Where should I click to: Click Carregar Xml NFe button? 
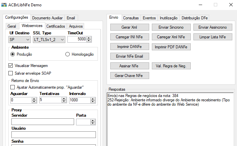click(x=171, y=37)
